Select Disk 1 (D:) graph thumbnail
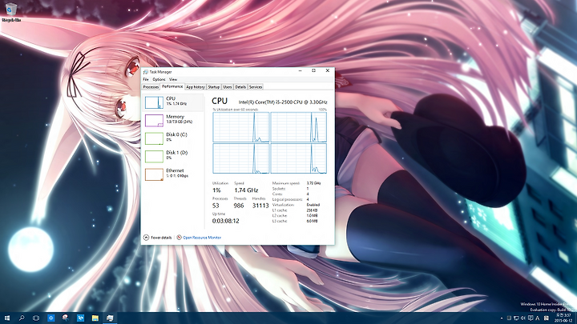577x324 pixels. tap(154, 157)
